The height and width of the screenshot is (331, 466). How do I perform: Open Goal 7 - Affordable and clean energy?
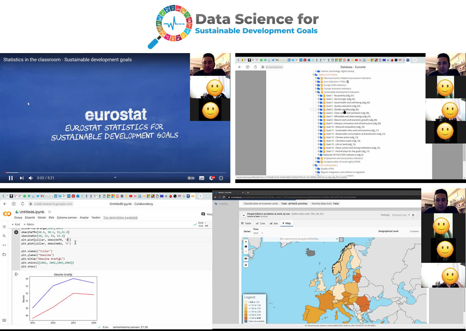tap(348, 116)
